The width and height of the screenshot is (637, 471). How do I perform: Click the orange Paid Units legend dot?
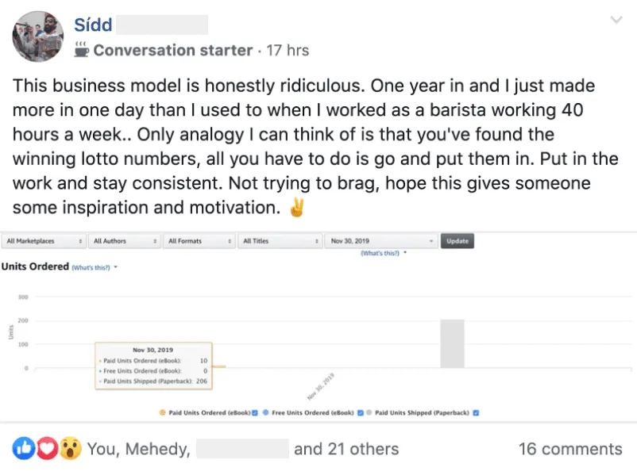pyautogui.click(x=163, y=413)
